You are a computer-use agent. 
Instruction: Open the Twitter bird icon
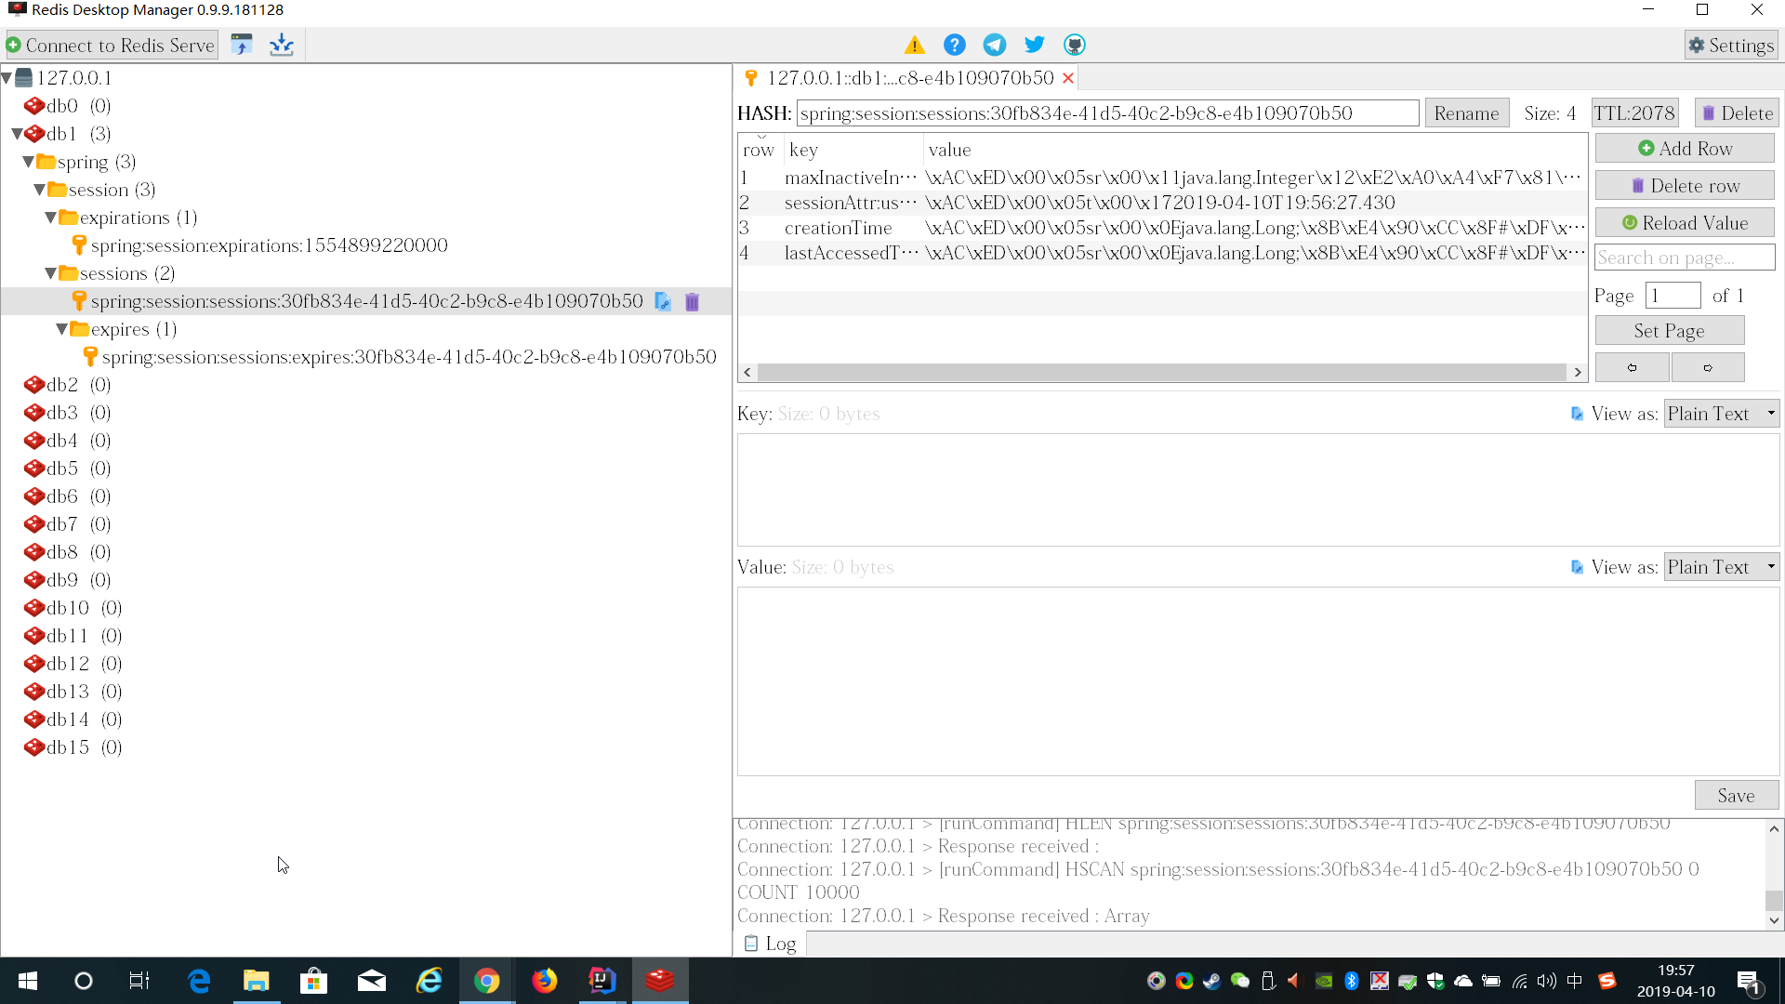(1034, 45)
